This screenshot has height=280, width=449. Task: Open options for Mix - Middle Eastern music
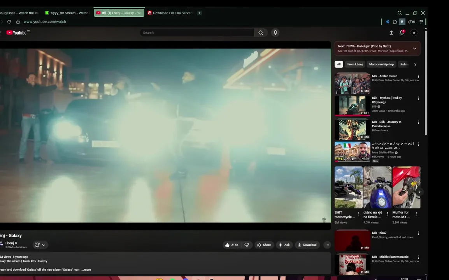click(419, 257)
